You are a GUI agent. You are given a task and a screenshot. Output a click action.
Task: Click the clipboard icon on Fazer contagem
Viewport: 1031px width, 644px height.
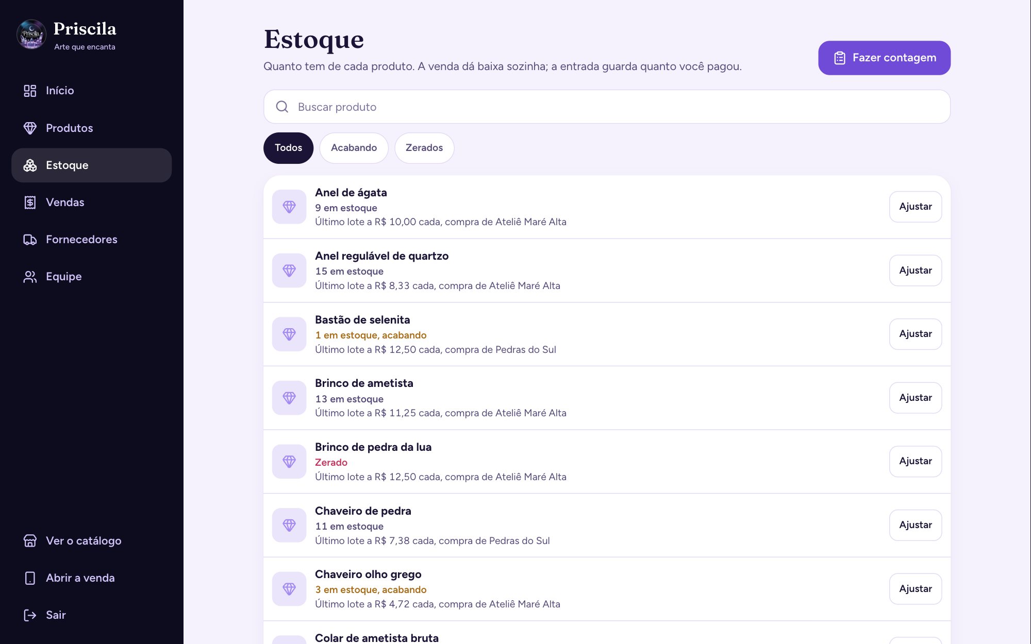pos(840,58)
